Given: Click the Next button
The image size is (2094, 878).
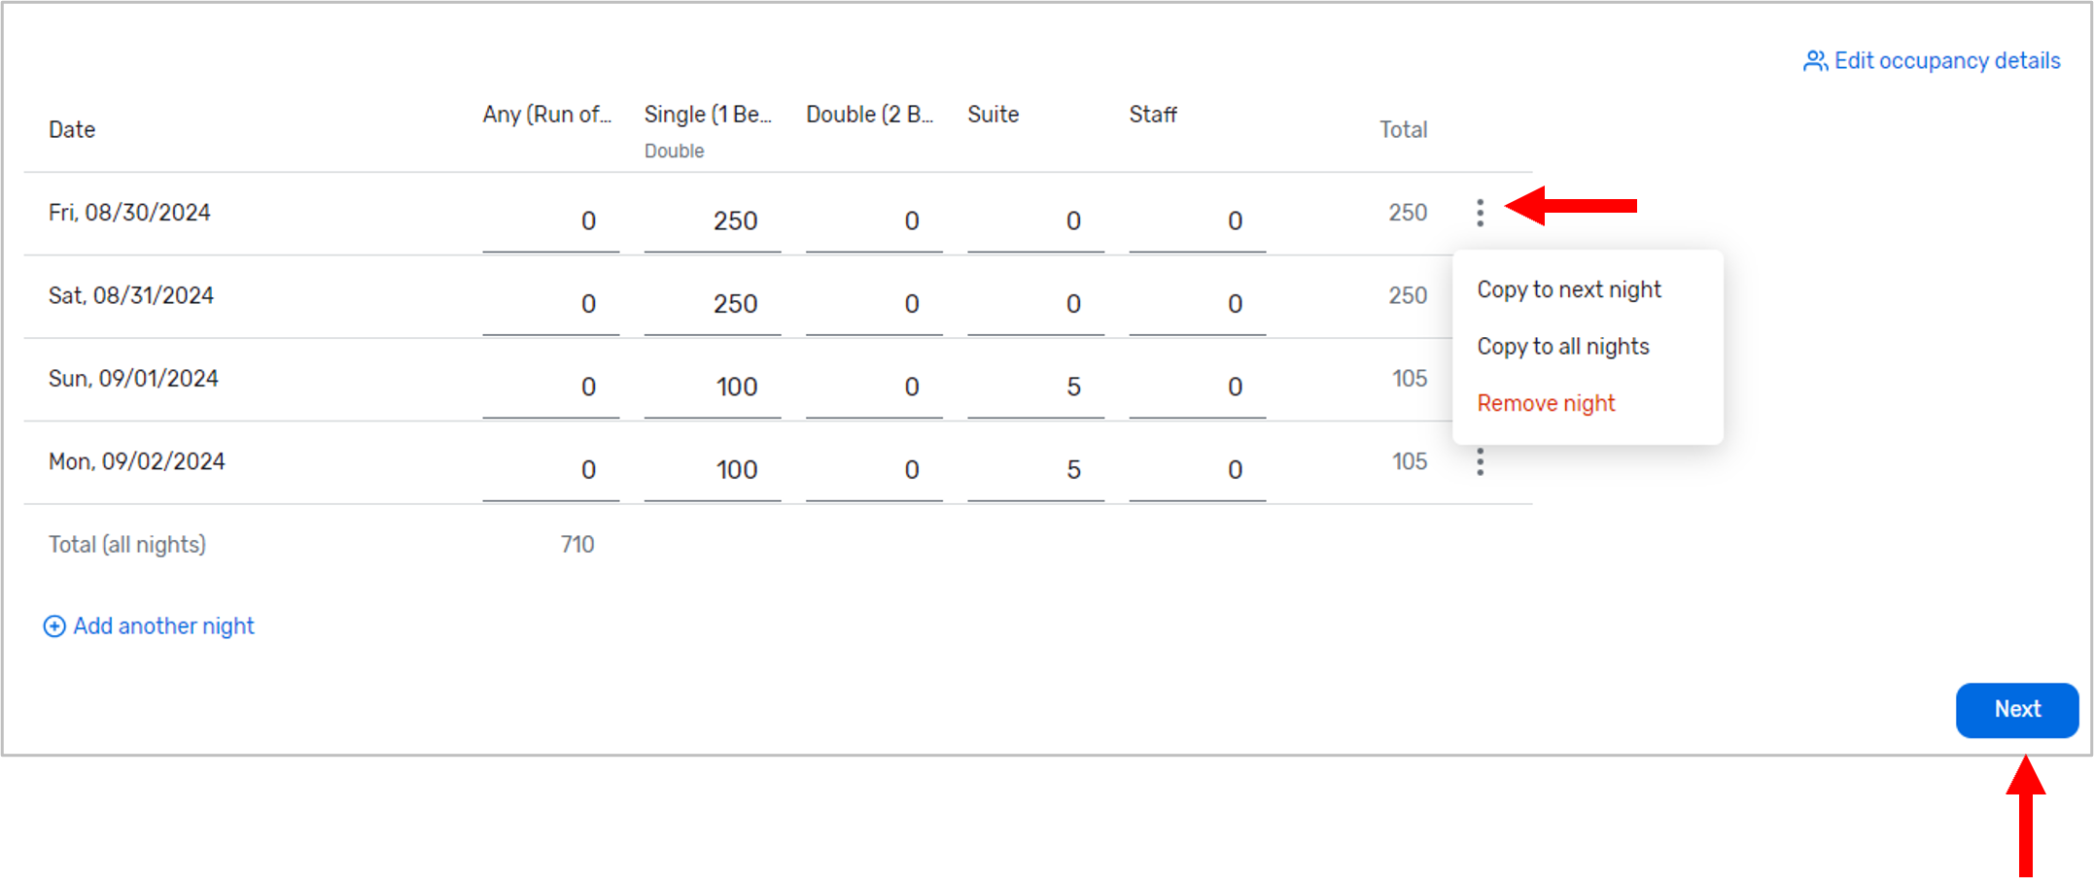Looking at the screenshot, I should pyautogui.click(x=2016, y=710).
